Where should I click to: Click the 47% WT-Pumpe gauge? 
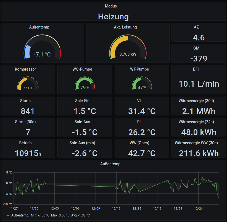click(142, 83)
